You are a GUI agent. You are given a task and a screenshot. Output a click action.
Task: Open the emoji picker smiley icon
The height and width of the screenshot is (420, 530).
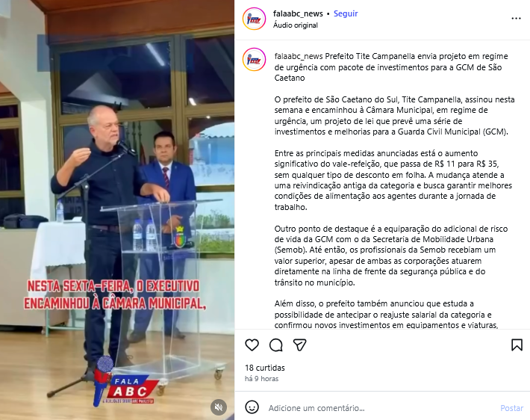[252, 407]
